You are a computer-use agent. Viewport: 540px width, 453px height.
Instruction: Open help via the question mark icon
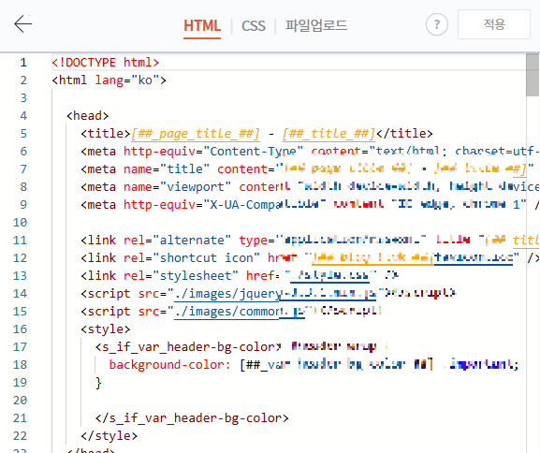pyautogui.click(x=437, y=24)
